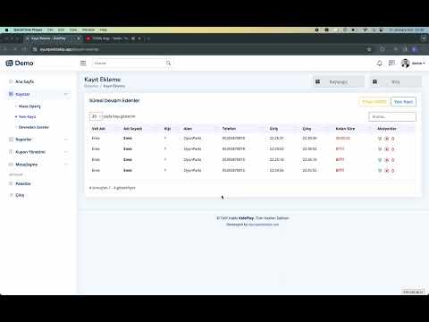
Task: Click the Raporlar sidebar icon
Action: 11,140
